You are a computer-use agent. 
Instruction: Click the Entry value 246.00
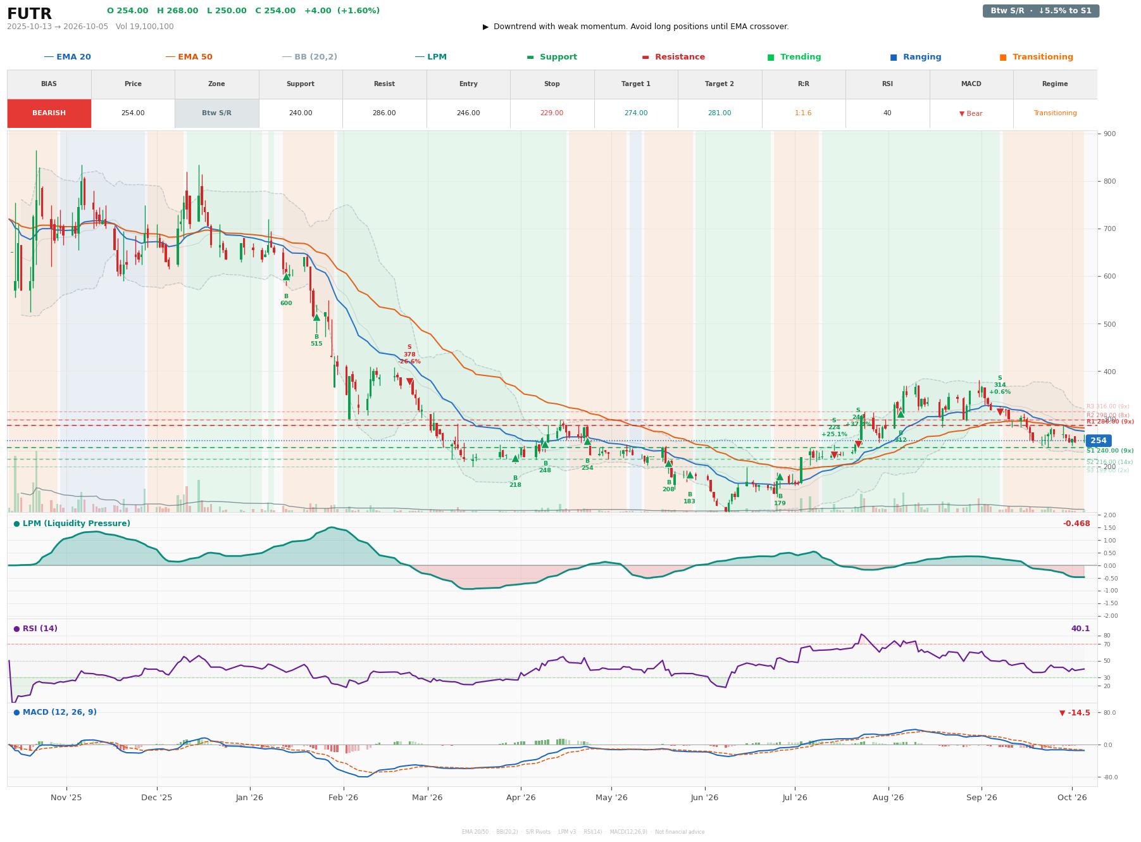(x=468, y=113)
